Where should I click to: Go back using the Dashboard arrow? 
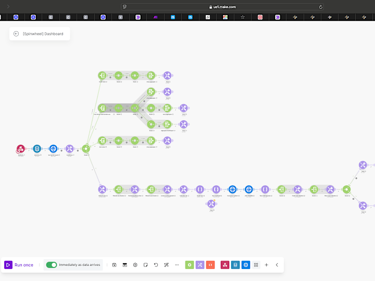point(16,34)
